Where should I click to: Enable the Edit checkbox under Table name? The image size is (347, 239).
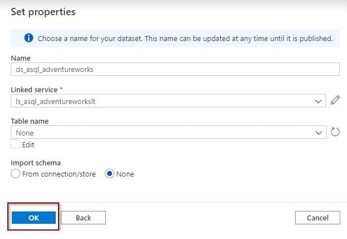point(15,144)
